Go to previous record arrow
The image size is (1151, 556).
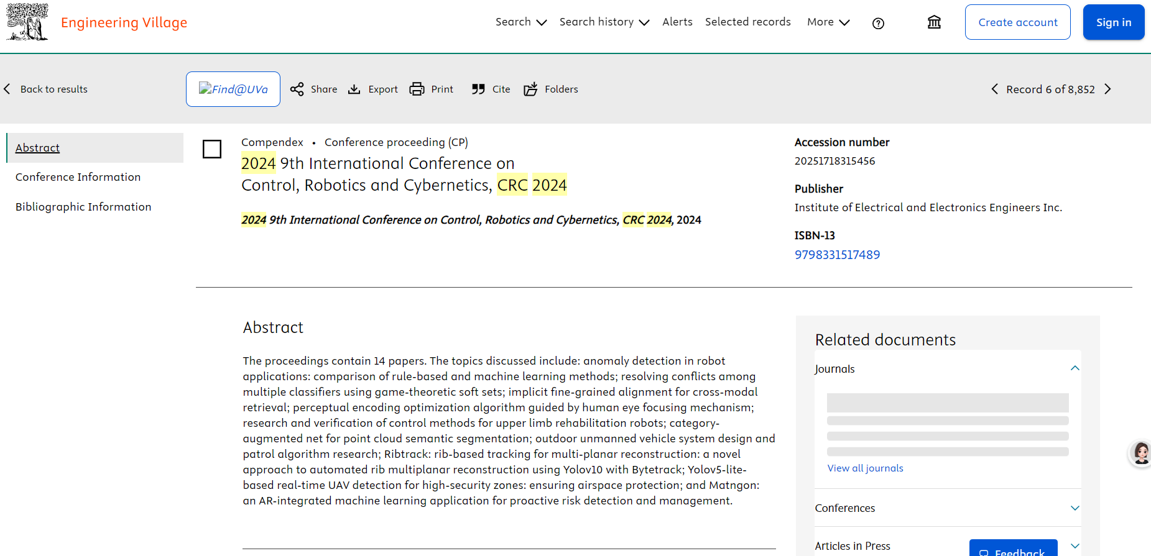point(995,89)
